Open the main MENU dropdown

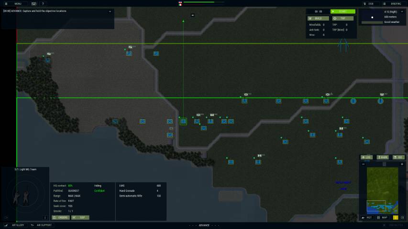[x=14, y=3]
